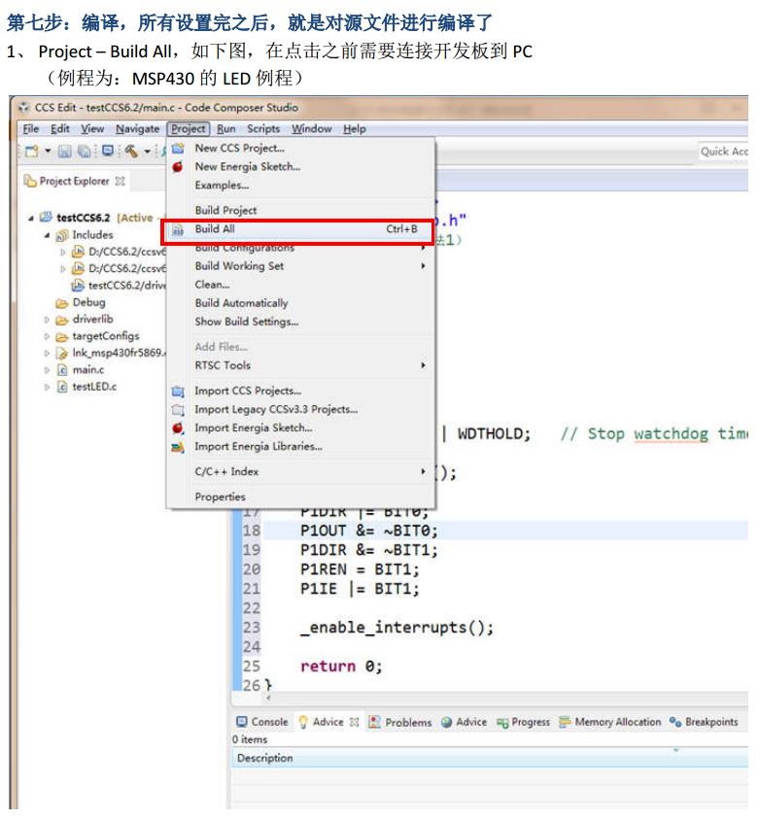Select Examples in the Project menu
This screenshot has height=820, width=760.
click(x=301, y=186)
